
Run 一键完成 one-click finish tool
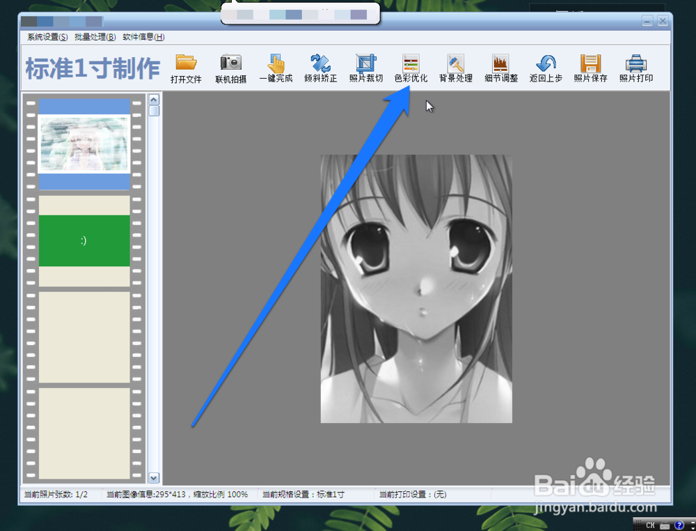pyautogui.click(x=276, y=68)
